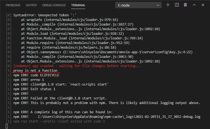Focus the terminal cursor prompt

pyautogui.click(x=7, y=126)
